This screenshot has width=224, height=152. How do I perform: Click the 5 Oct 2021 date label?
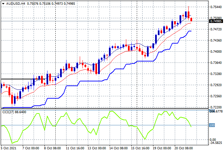(8, 148)
